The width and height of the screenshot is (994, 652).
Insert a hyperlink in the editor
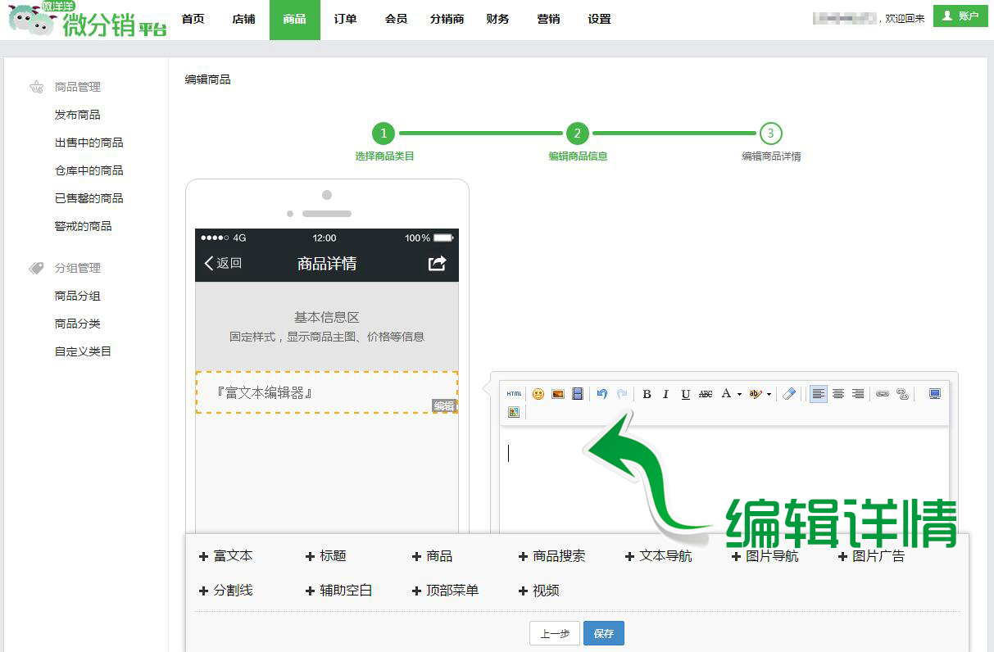click(883, 394)
